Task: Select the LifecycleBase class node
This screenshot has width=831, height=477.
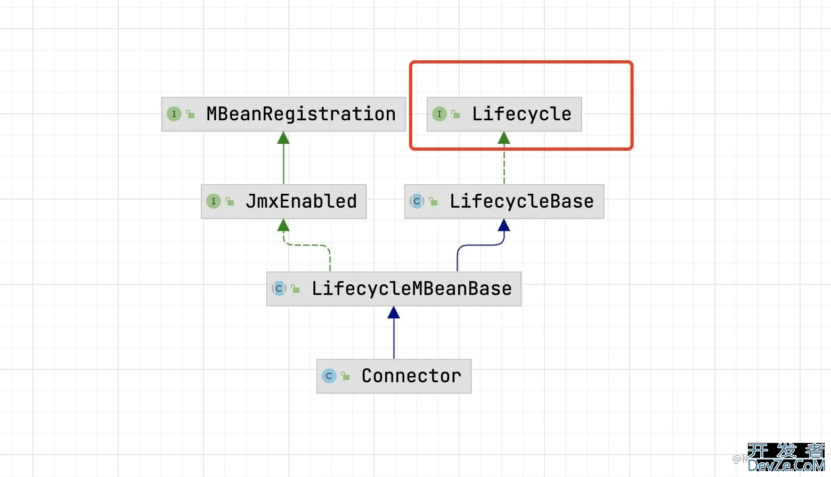Action: pyautogui.click(x=504, y=201)
